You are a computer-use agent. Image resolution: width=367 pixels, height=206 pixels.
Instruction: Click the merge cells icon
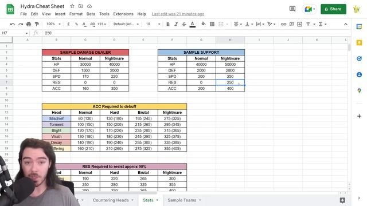221,24
